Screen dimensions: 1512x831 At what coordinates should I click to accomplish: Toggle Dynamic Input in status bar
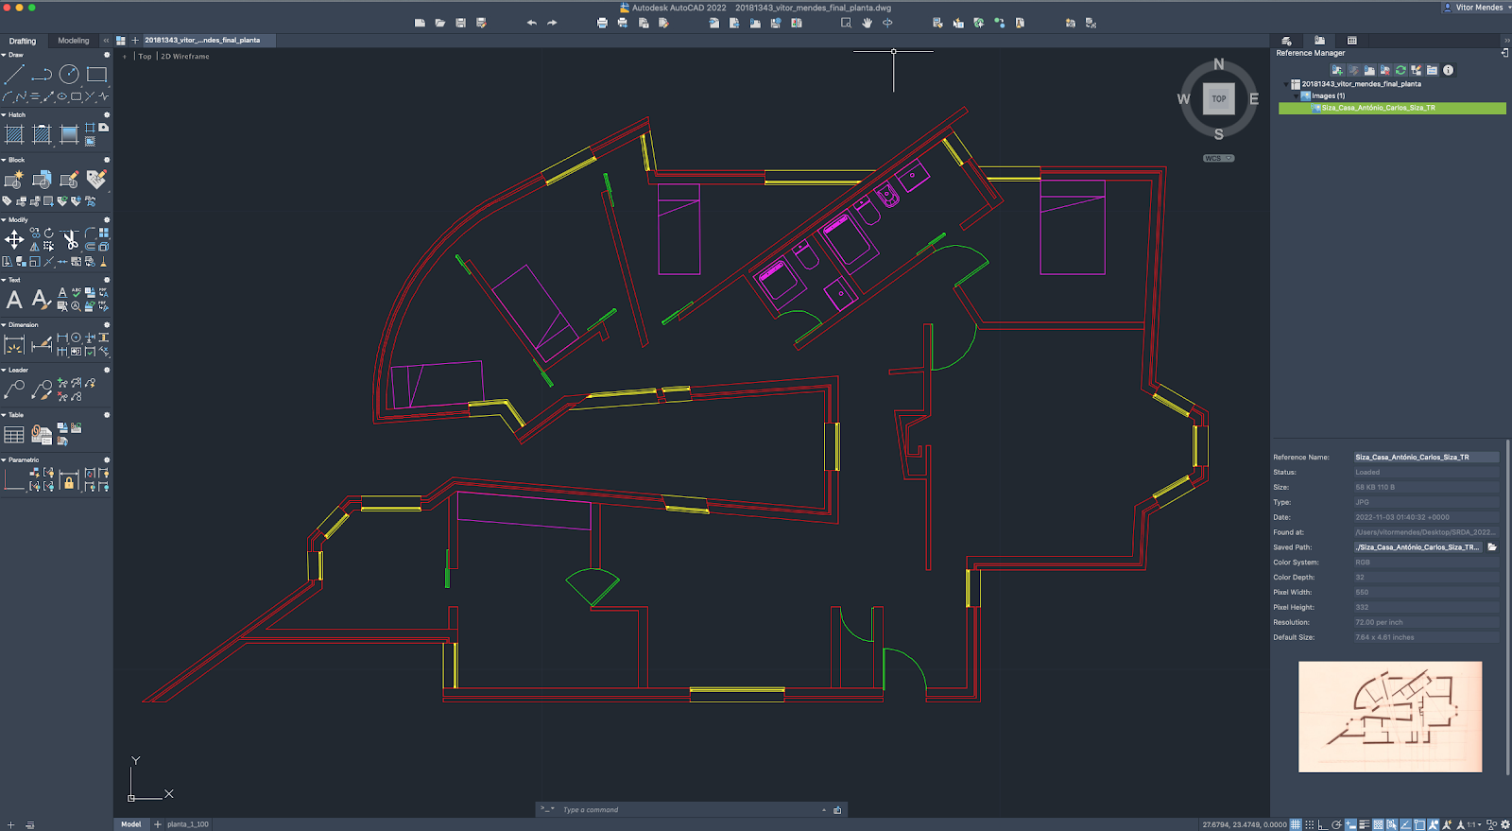[x=1350, y=824]
